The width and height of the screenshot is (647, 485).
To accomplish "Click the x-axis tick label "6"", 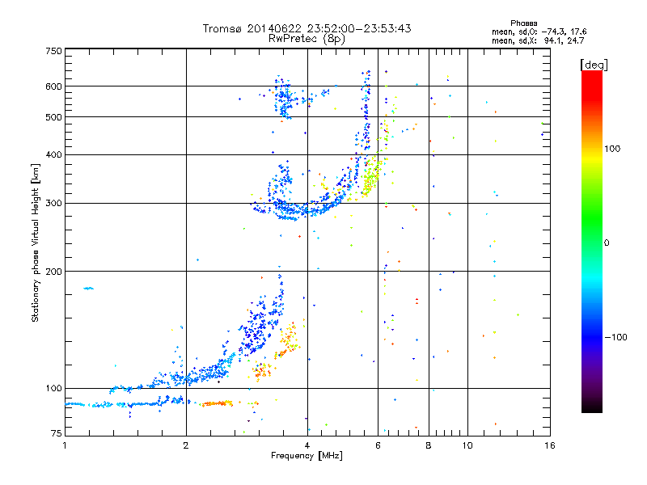I will (x=378, y=445).
